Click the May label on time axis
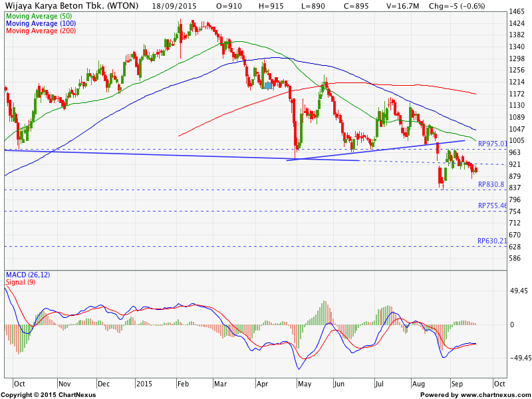This screenshot has height=399, width=532. [305, 384]
